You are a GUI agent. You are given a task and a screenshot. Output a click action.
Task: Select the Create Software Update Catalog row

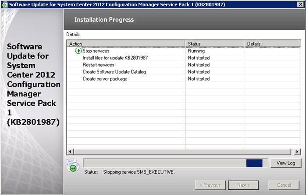114,72
